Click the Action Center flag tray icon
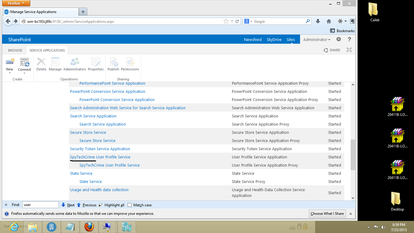Screen dimensions: 414x233 pyautogui.click(x=376, y=227)
